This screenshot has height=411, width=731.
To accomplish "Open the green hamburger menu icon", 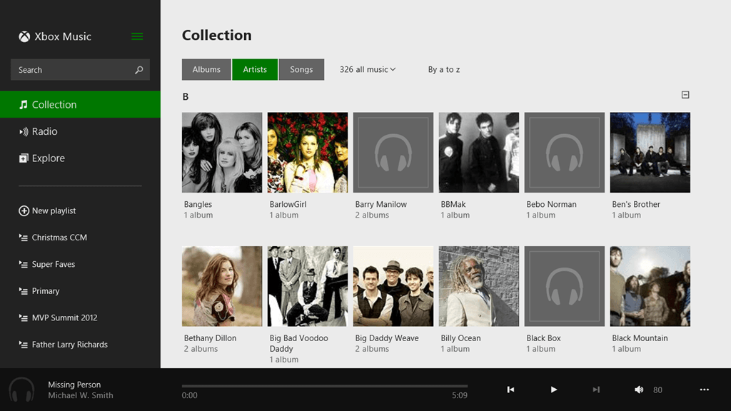I will pyautogui.click(x=137, y=36).
